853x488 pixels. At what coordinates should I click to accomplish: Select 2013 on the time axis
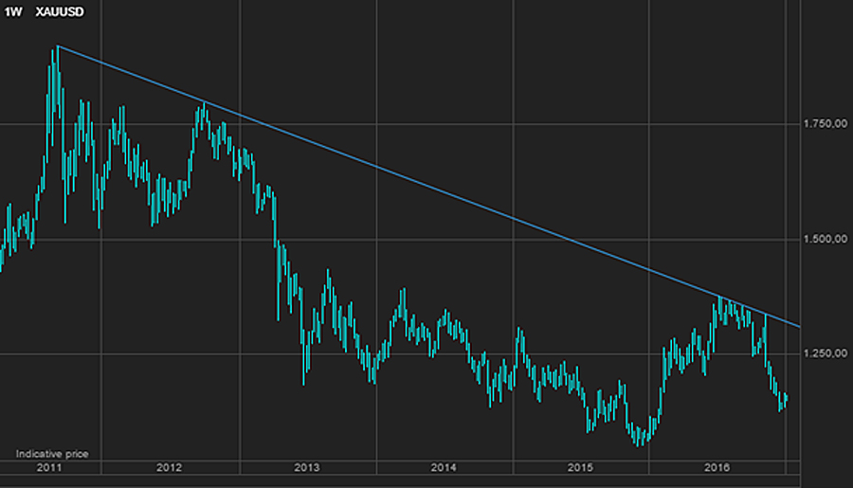[306, 468]
